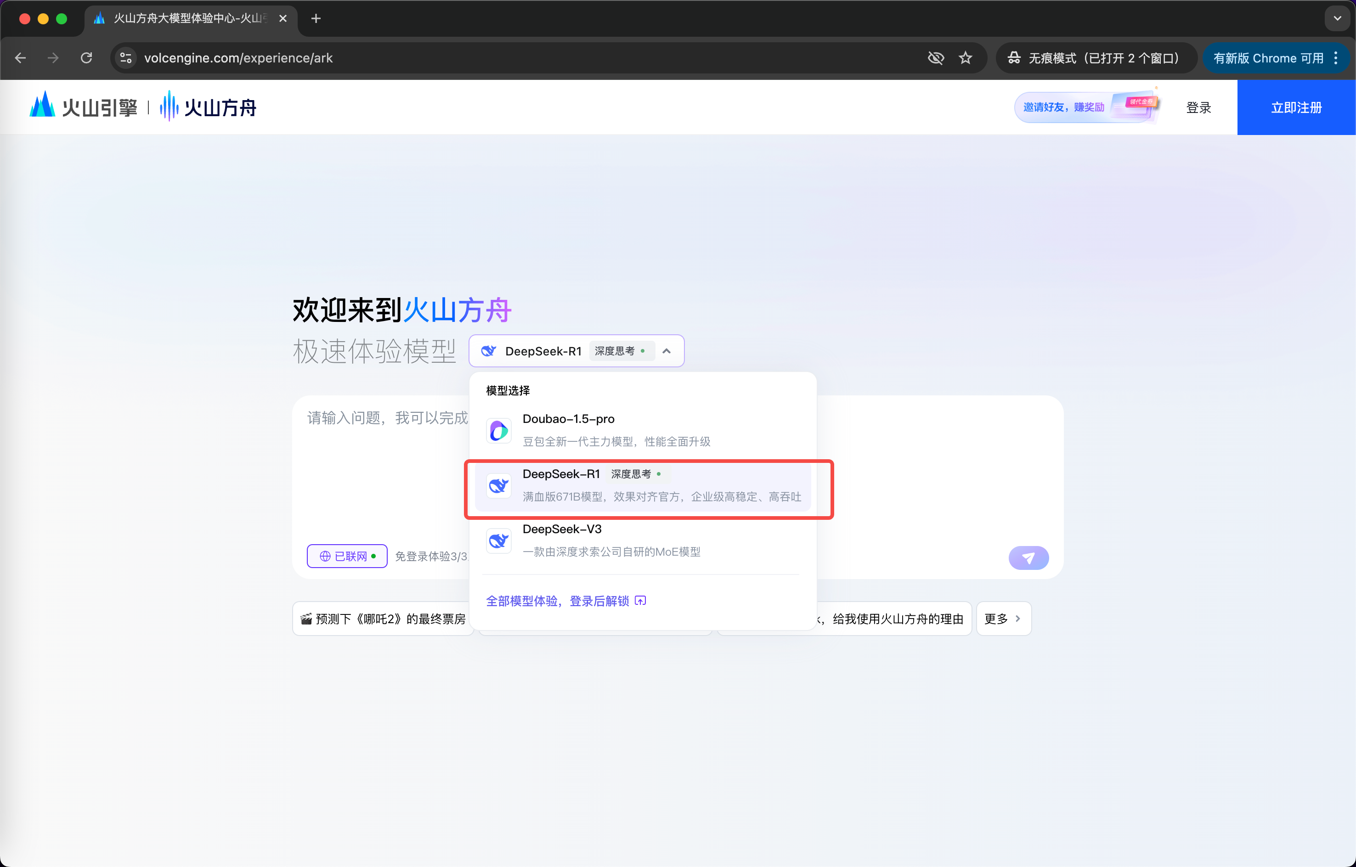Click the Volcengine logo in the header
The width and height of the screenshot is (1356, 867).
point(83,107)
